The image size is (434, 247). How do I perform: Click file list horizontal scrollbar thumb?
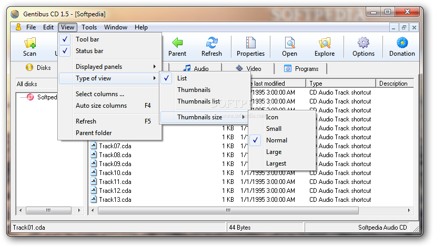click(228, 211)
